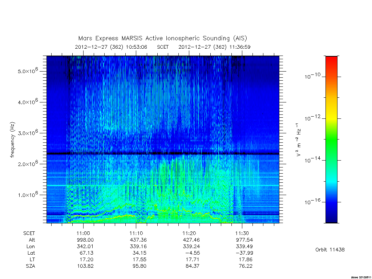Click the 5.0×10⁶ frequency tick label

[28, 71]
